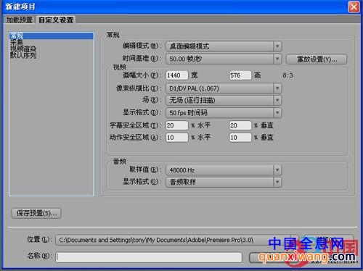Viewport: 363px width, 271px height.
Task: Expand the 编辑模式 dropdown arrow
Action: tap(277, 46)
